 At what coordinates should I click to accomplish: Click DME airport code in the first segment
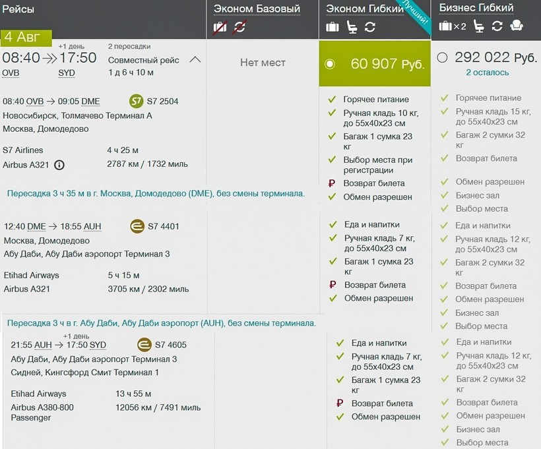pos(90,102)
